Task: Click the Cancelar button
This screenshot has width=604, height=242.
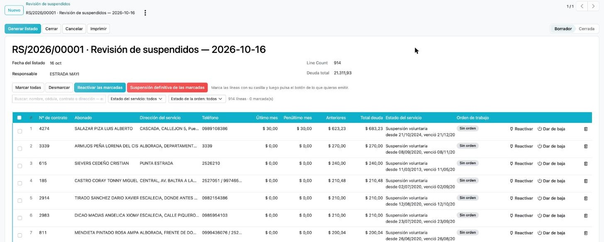Action: tap(74, 29)
